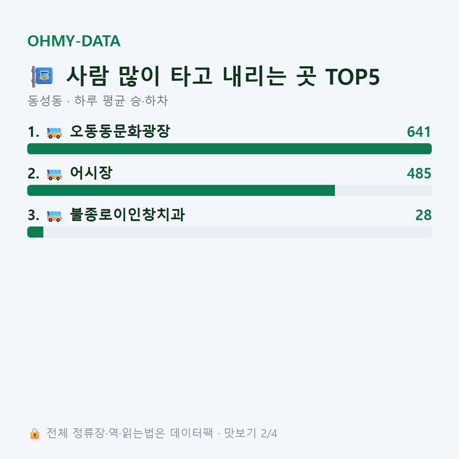Select the 어시장 stop name
This screenshot has width=459, height=459.
(91, 173)
